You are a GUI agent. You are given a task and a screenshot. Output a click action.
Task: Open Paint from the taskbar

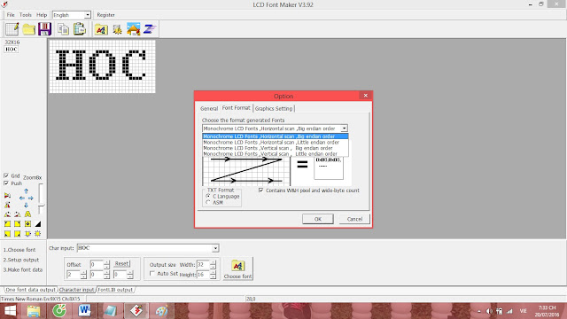[x=161, y=311]
